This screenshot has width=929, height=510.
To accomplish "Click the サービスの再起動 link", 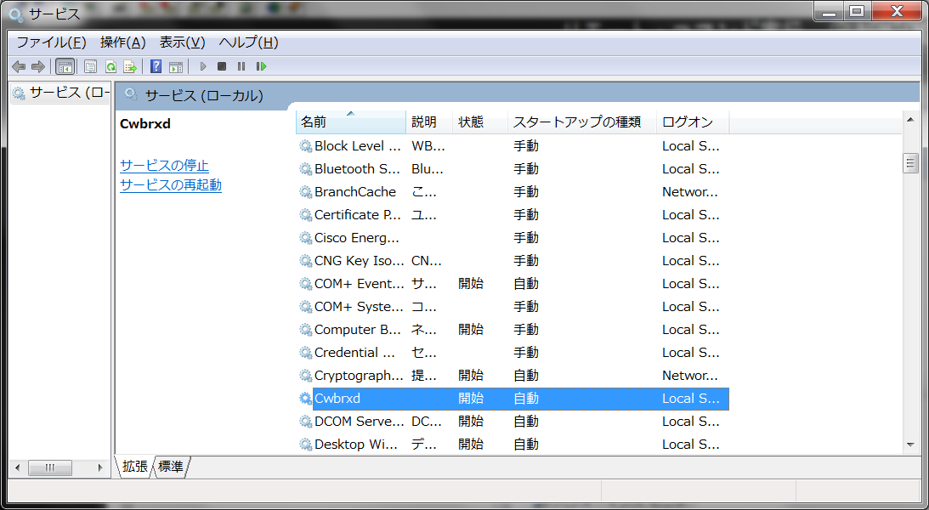I will (170, 184).
